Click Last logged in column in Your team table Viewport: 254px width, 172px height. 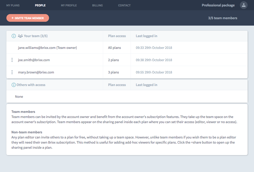[146, 36]
